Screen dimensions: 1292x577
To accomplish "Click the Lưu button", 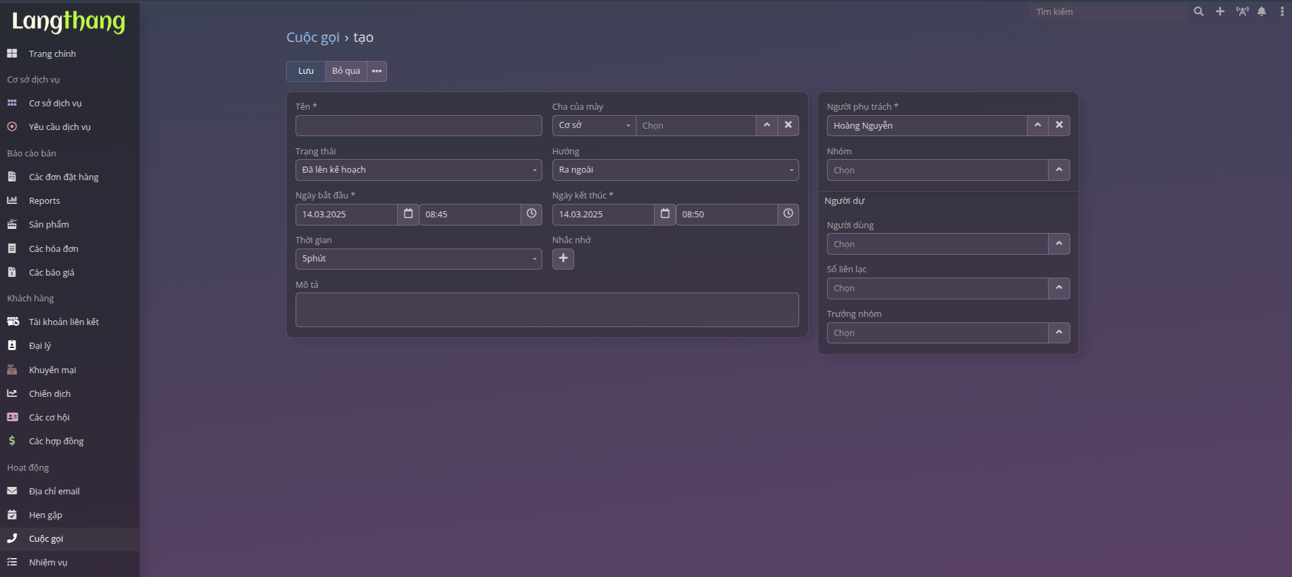I will pos(306,71).
